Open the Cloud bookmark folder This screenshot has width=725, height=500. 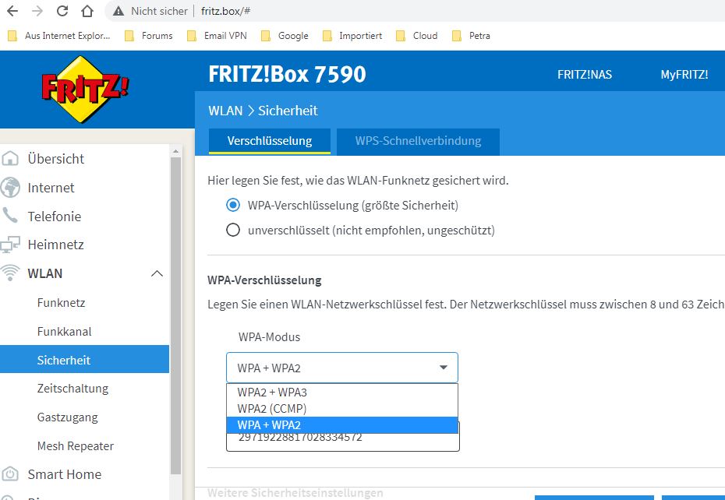[417, 36]
